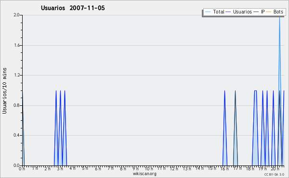The image size is (289, 178).
Task: Click the y-axis value 0.8
Action: click(x=16, y=105)
